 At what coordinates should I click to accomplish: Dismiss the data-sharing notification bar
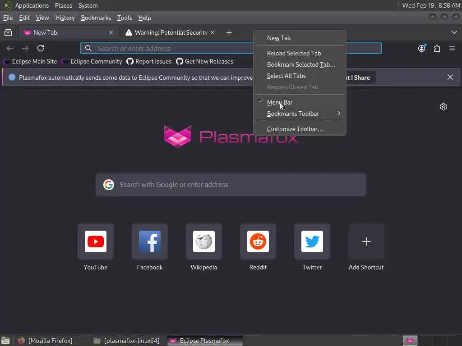pos(450,77)
